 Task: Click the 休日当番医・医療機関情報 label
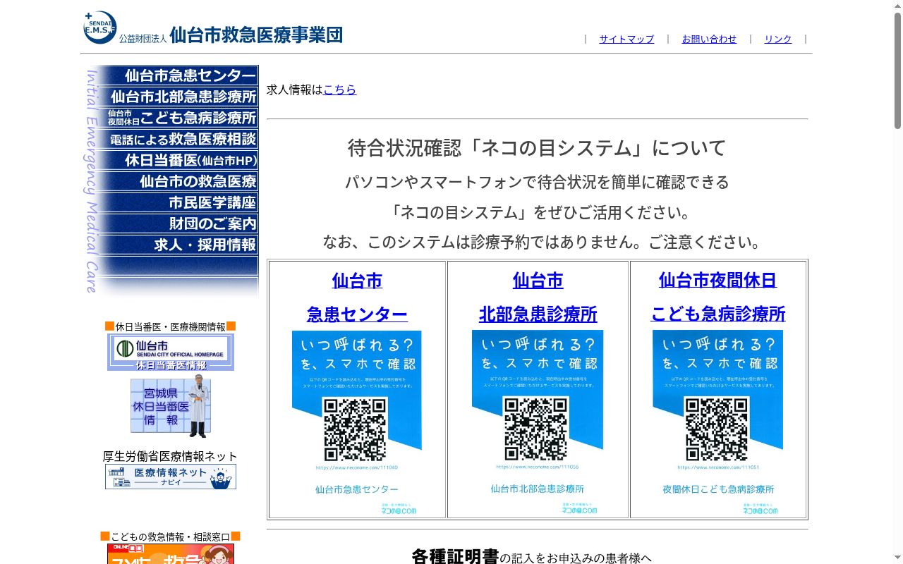pos(171,326)
